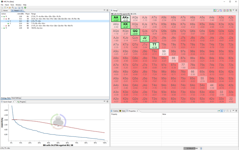The image size is (239, 150).
Task: Switch to the Hand Settings tab
Action: click(x=16, y=98)
